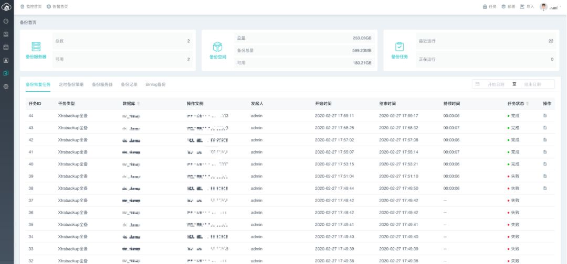The width and height of the screenshot is (567, 264).
Task: Click the 备份任务 clipboard icon
Action: 399,47
